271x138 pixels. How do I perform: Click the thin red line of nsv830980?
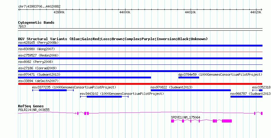click(140, 52)
